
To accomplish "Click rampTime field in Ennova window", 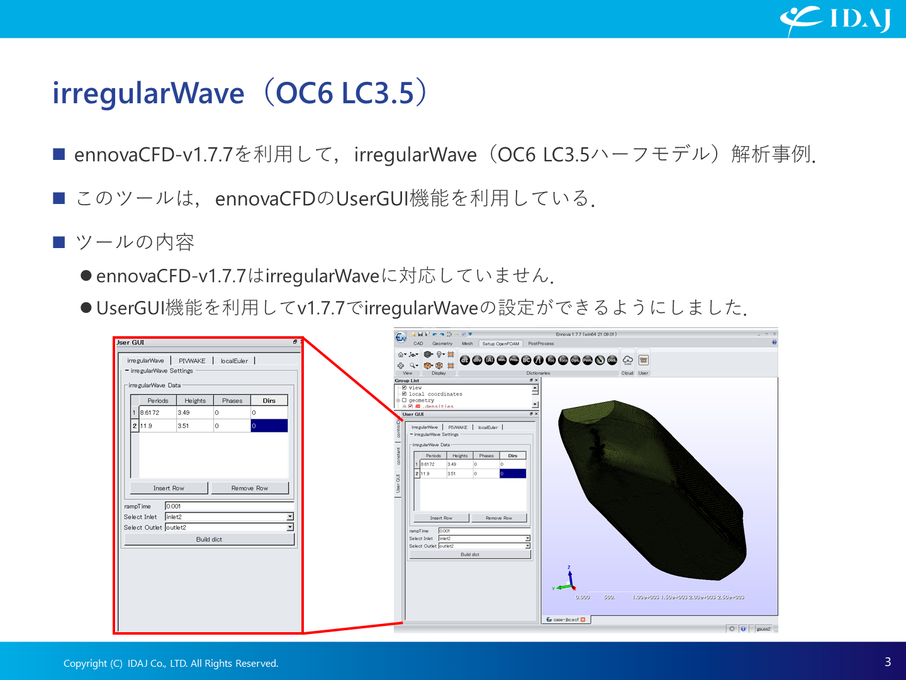I will 483,531.
